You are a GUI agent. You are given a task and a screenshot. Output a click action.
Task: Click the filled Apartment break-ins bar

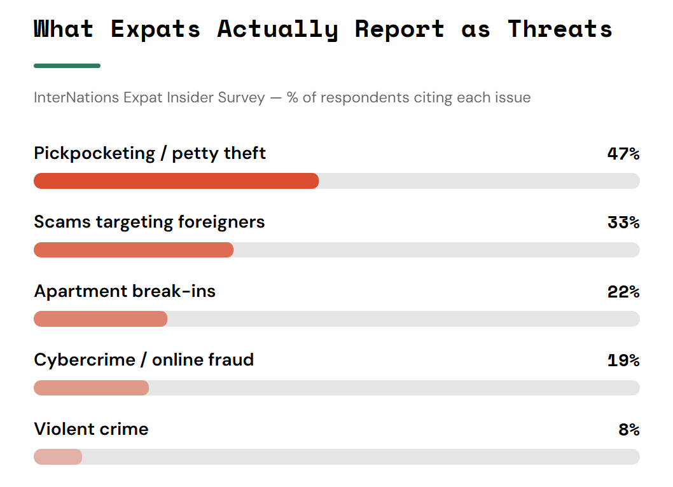click(x=101, y=319)
